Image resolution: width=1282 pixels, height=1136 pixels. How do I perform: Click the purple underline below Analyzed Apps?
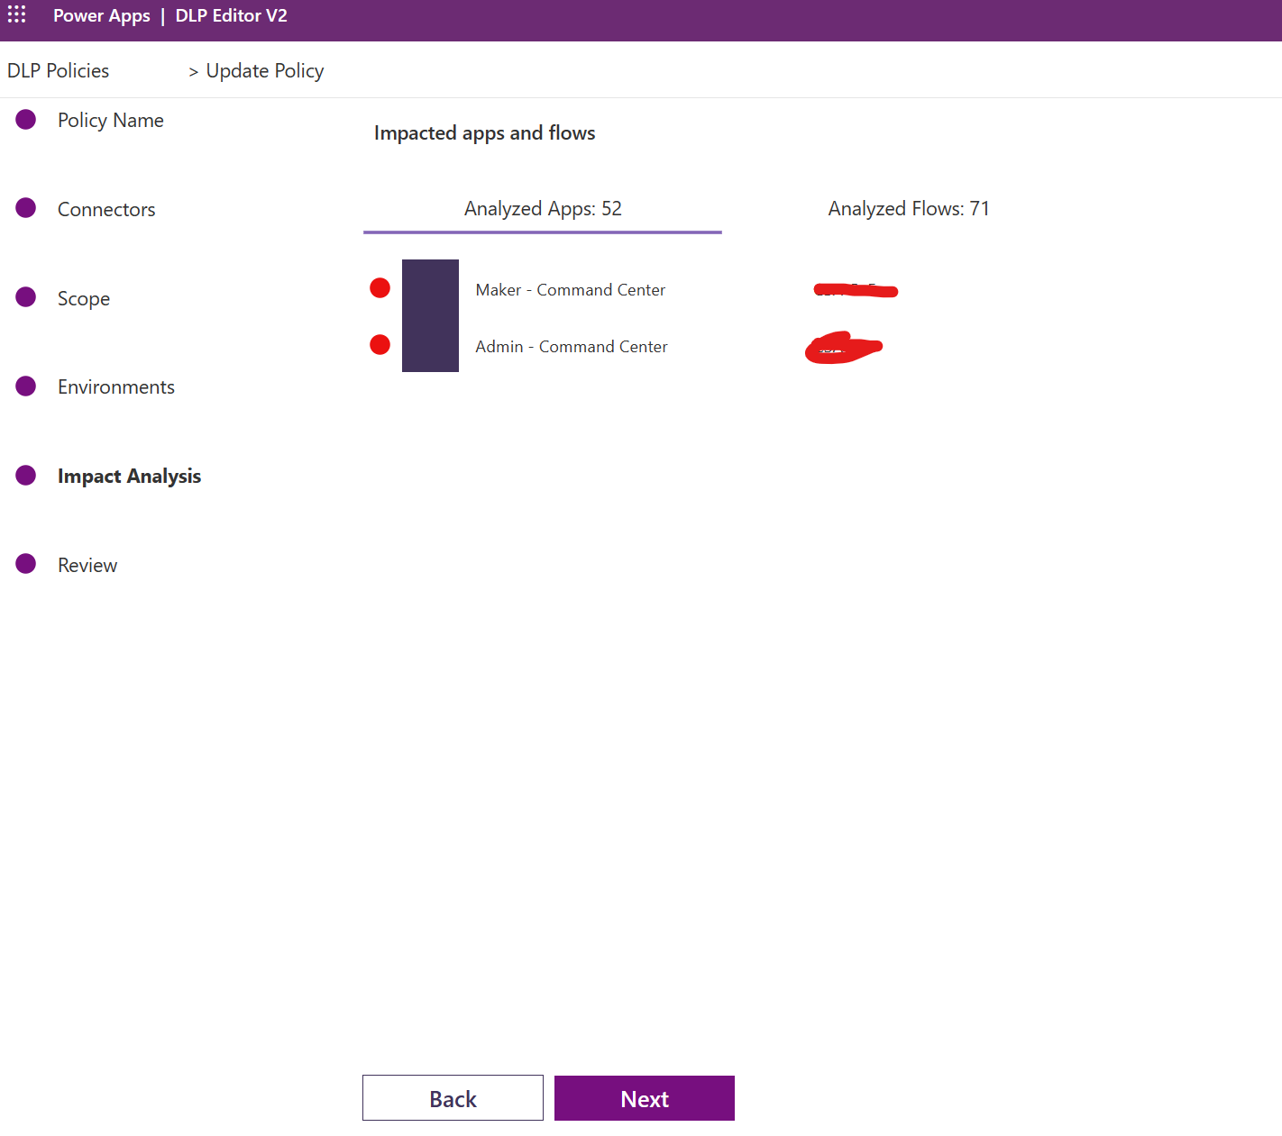[542, 232]
